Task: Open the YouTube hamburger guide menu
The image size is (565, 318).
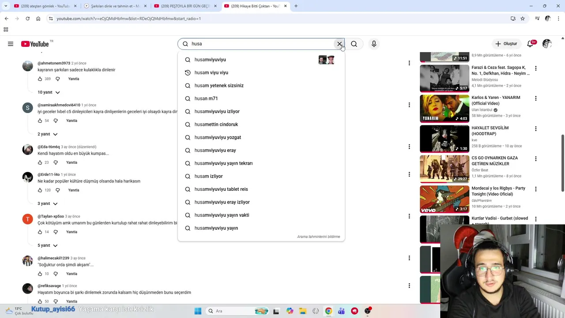Action: pyautogui.click(x=11, y=44)
